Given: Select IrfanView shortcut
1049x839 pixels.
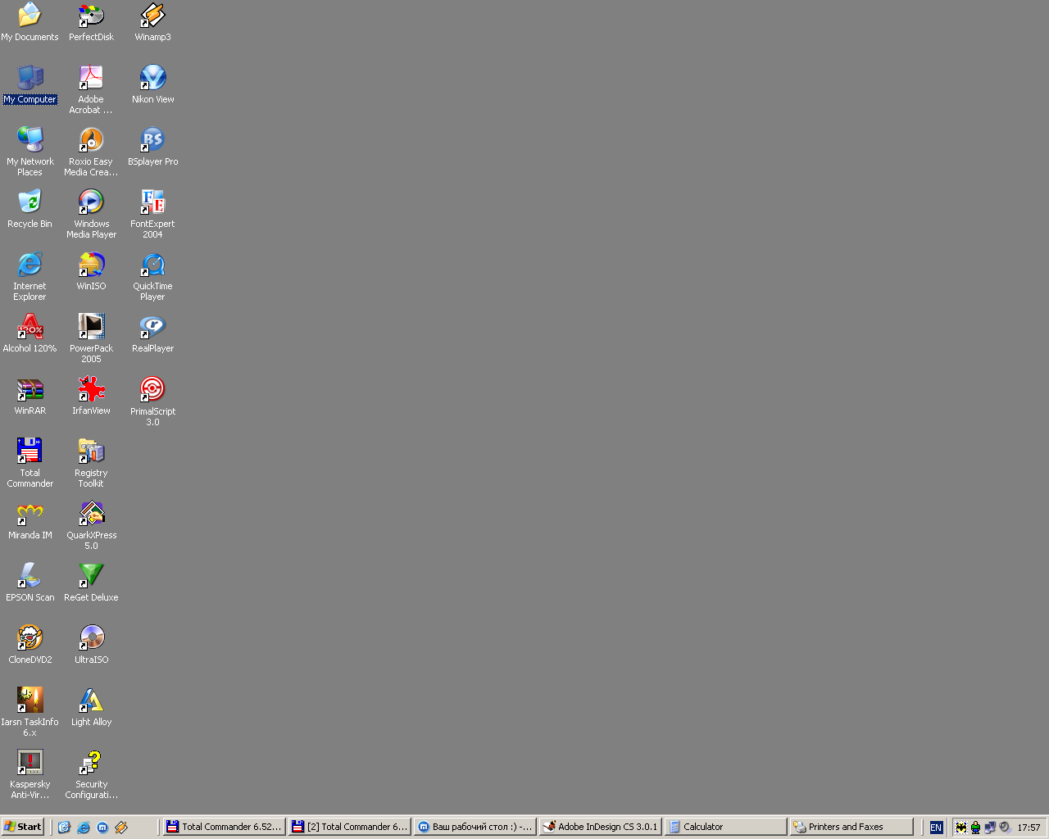Looking at the screenshot, I should [91, 396].
